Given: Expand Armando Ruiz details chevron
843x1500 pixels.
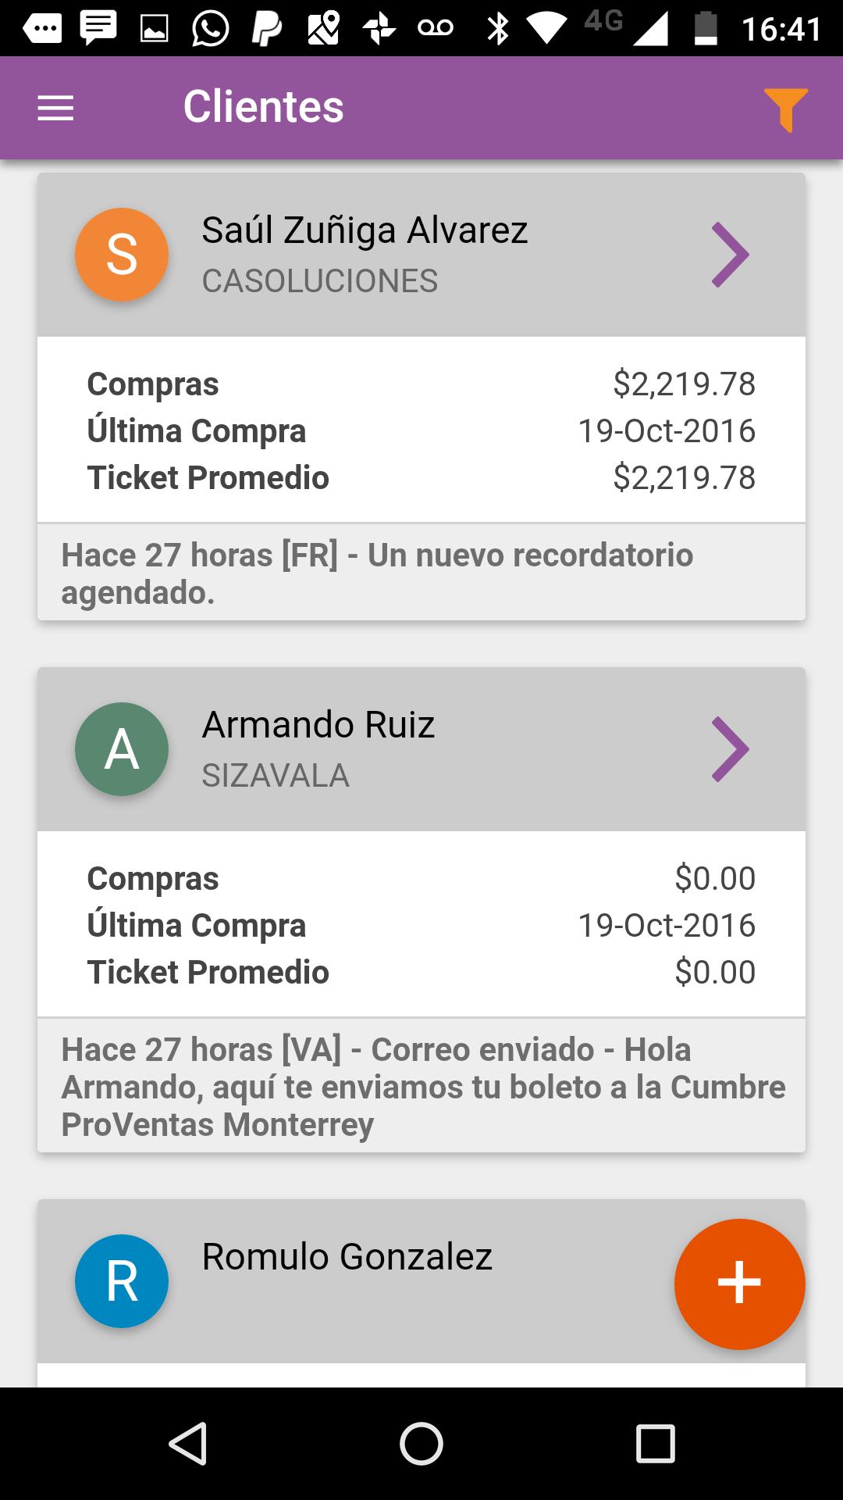Looking at the screenshot, I should pyautogui.click(x=730, y=749).
